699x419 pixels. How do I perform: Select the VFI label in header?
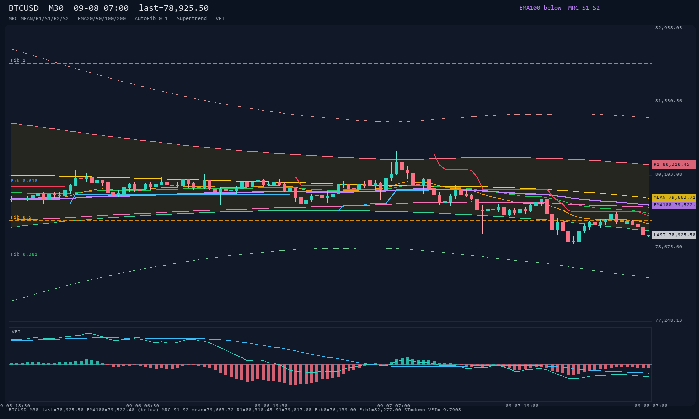(x=220, y=19)
